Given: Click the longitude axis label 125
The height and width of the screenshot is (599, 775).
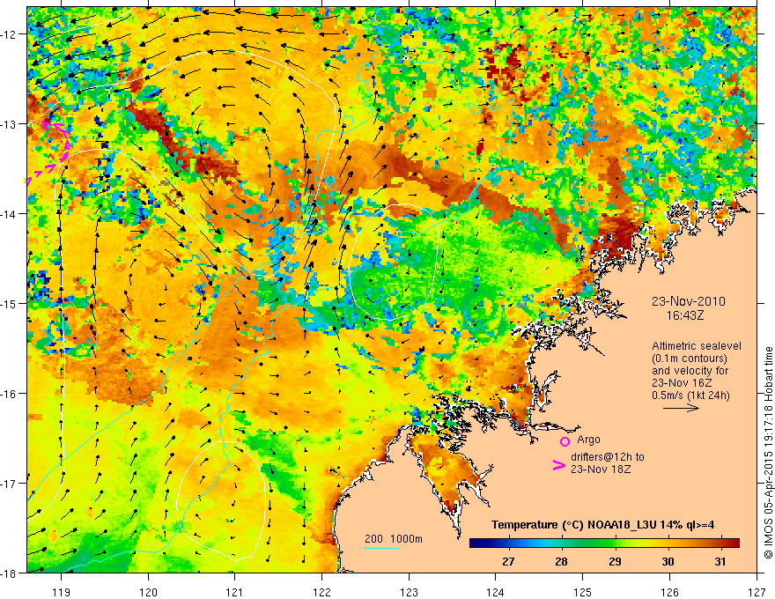Looking at the screenshot, I should click(583, 592).
